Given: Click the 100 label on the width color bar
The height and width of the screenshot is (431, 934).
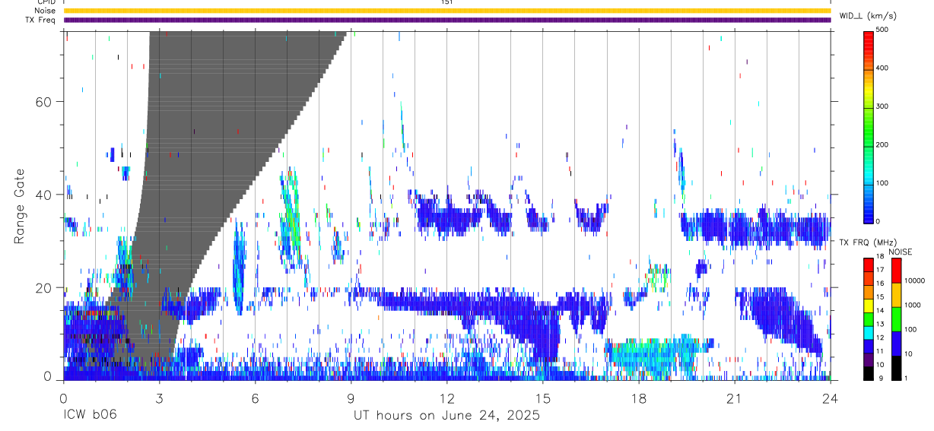Looking at the screenshot, I should pyautogui.click(x=882, y=183).
